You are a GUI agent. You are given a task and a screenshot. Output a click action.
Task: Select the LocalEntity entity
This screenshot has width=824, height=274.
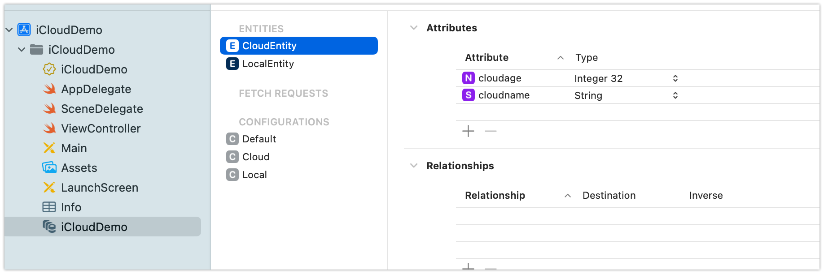(x=267, y=64)
